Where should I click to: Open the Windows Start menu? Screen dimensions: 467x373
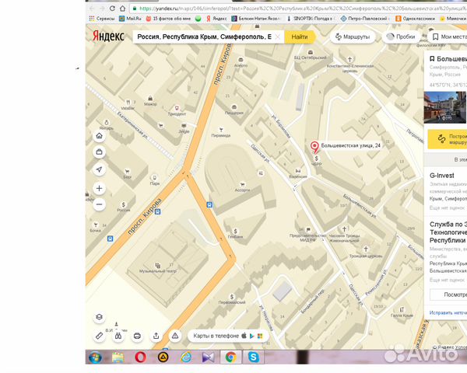[95, 357]
